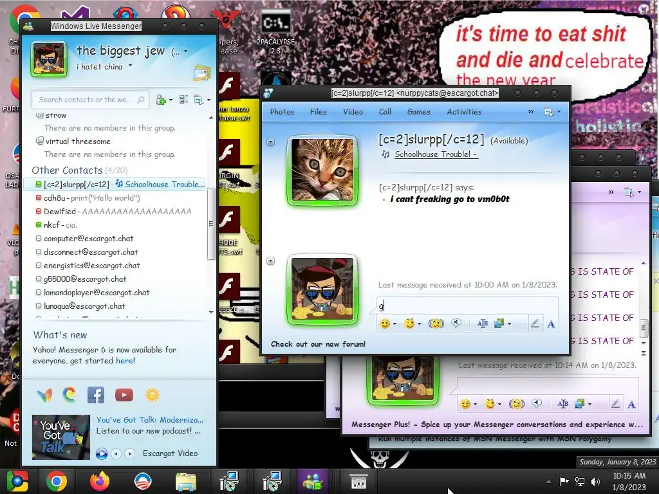Open File Explorer folder on taskbar
Viewport: 659px width, 494px height.
(x=185, y=482)
